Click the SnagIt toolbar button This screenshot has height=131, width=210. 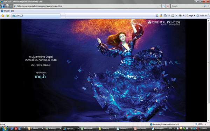[5, 11]
